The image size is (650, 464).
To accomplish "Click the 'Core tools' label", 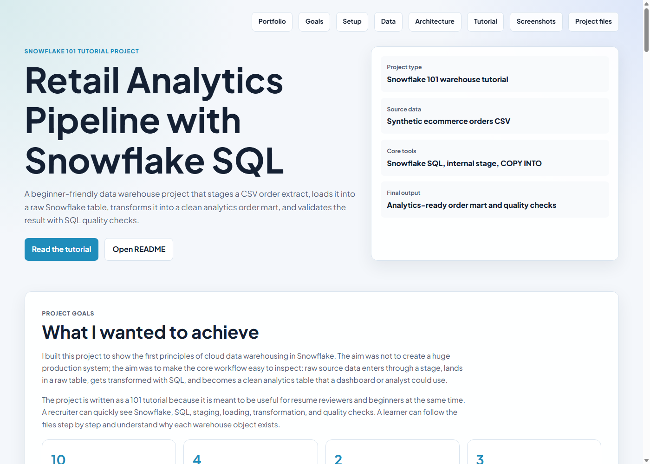I will 402,151.
